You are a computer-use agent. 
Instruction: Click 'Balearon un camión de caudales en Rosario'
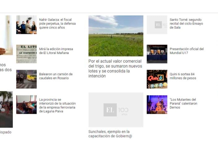click(x=56, y=76)
